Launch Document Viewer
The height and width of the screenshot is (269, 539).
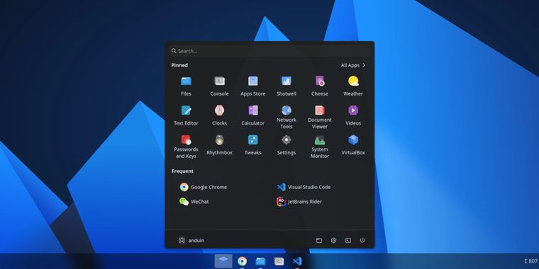(x=320, y=117)
